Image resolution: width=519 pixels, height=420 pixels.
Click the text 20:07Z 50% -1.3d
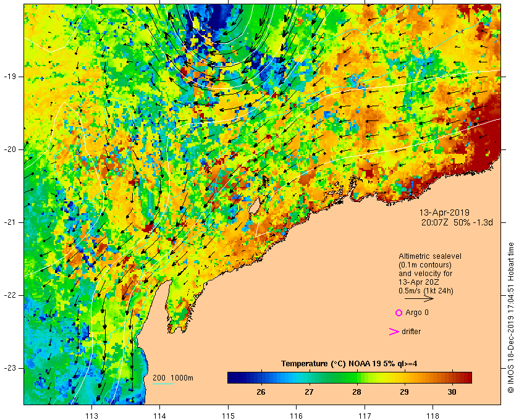point(457,222)
